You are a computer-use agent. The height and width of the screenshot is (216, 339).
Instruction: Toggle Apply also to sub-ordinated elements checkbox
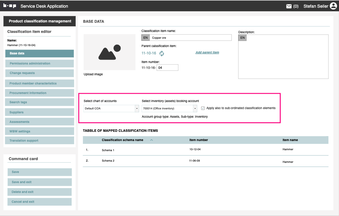point(203,108)
